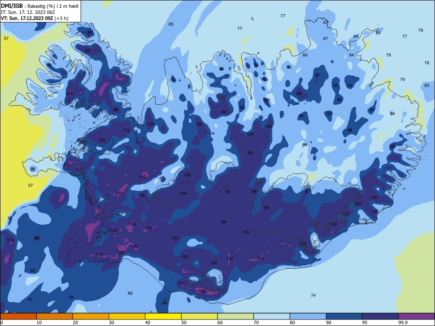Click the '99.9' legend scale label
The width and height of the screenshot is (435, 326).
[403, 323]
